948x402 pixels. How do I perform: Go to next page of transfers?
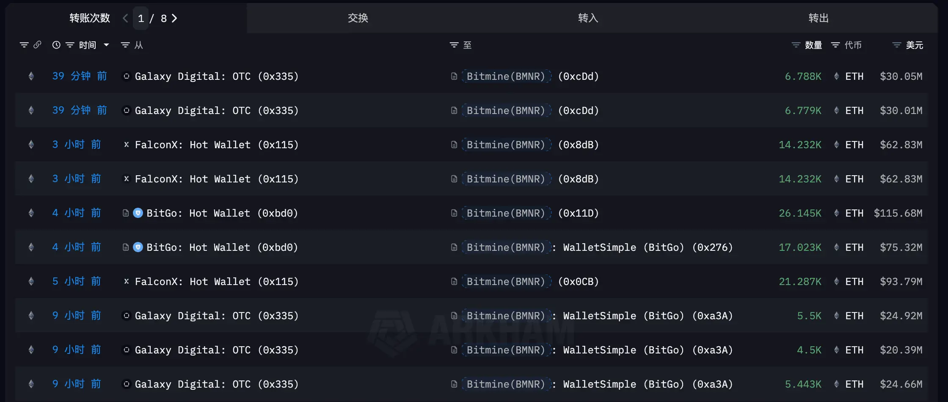click(x=174, y=18)
